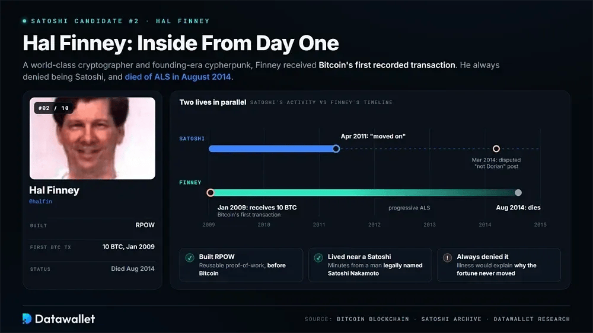Click the RPOW value in BUILT row
The width and height of the screenshot is (593, 333).
[145, 225]
